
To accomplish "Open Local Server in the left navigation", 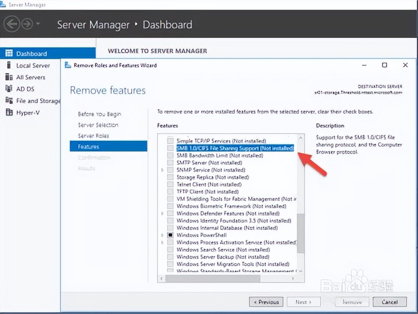I will (33, 66).
